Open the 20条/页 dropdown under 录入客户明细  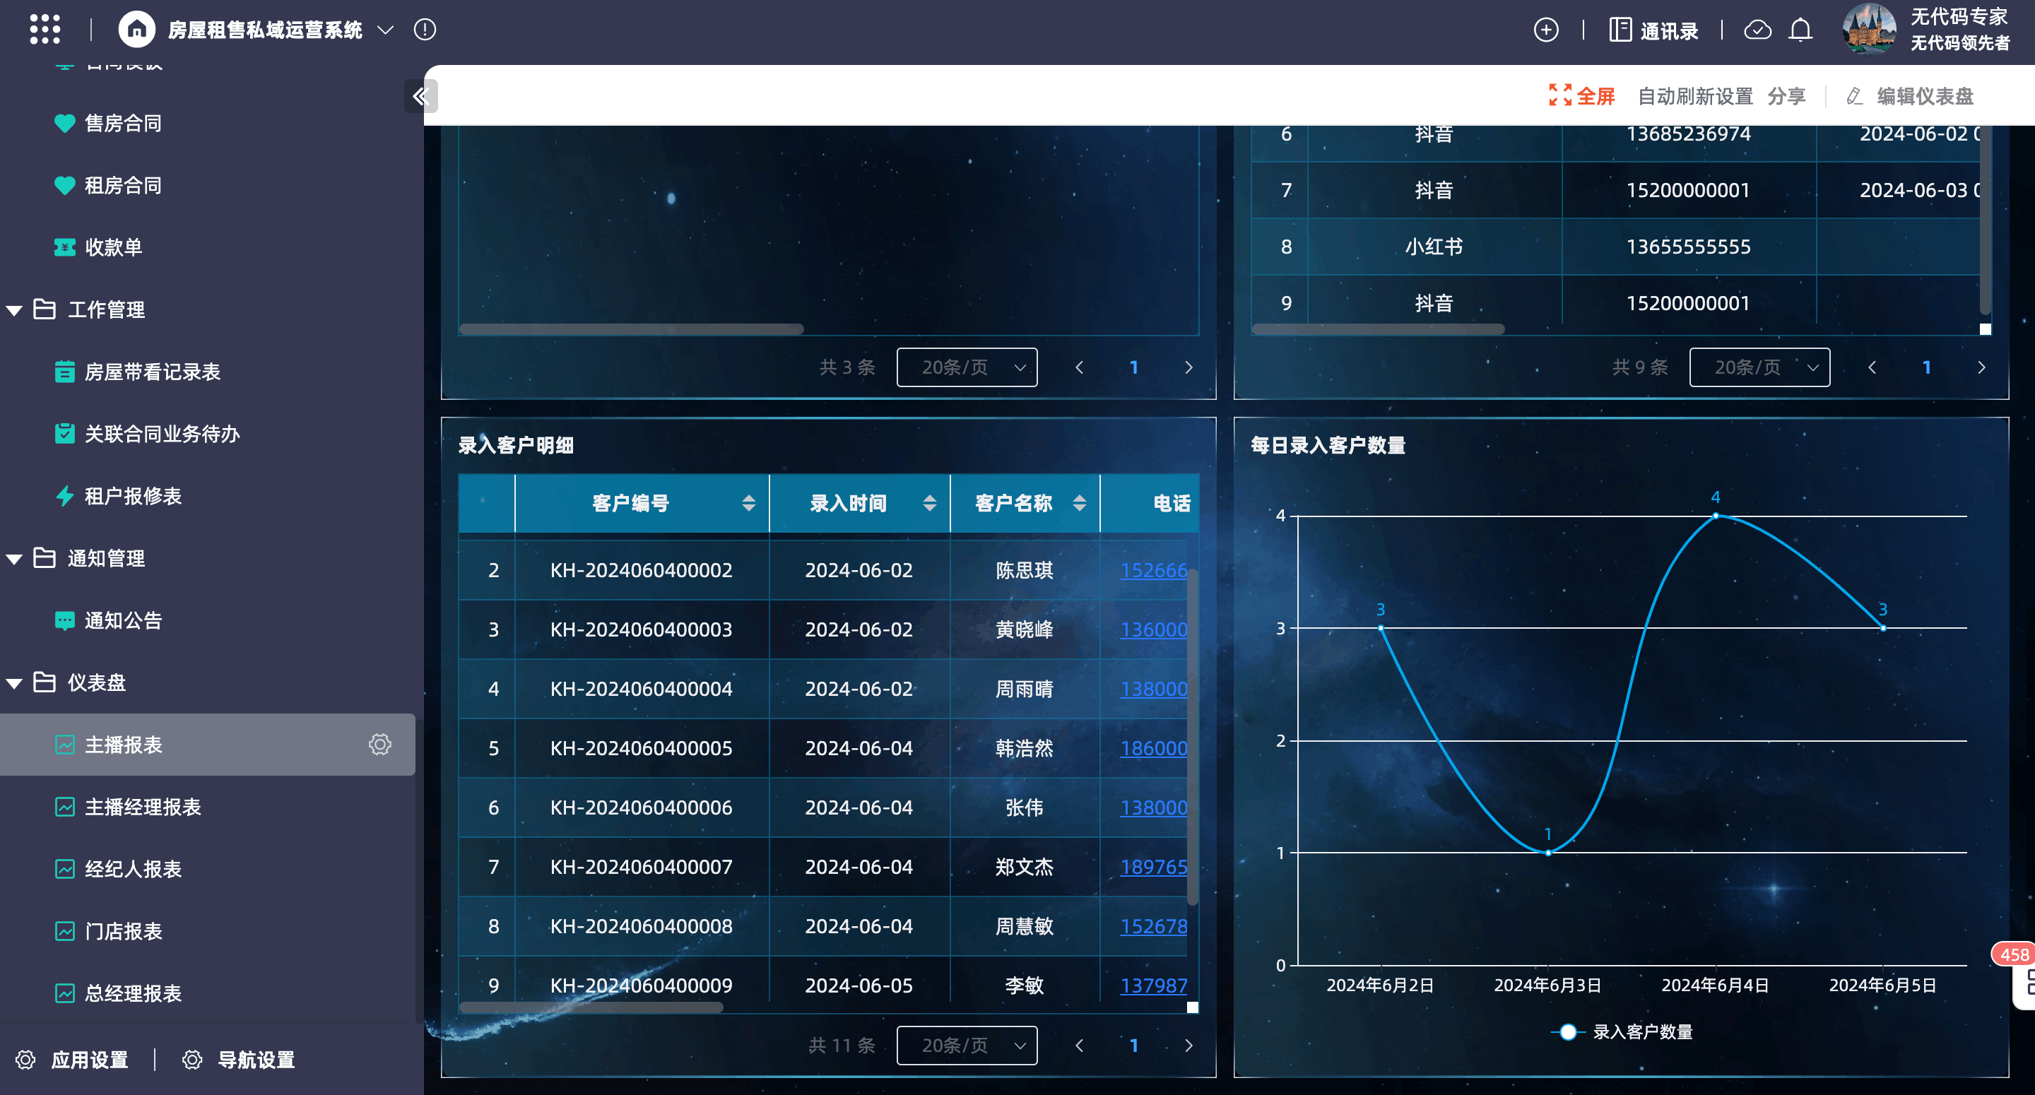click(x=966, y=1046)
